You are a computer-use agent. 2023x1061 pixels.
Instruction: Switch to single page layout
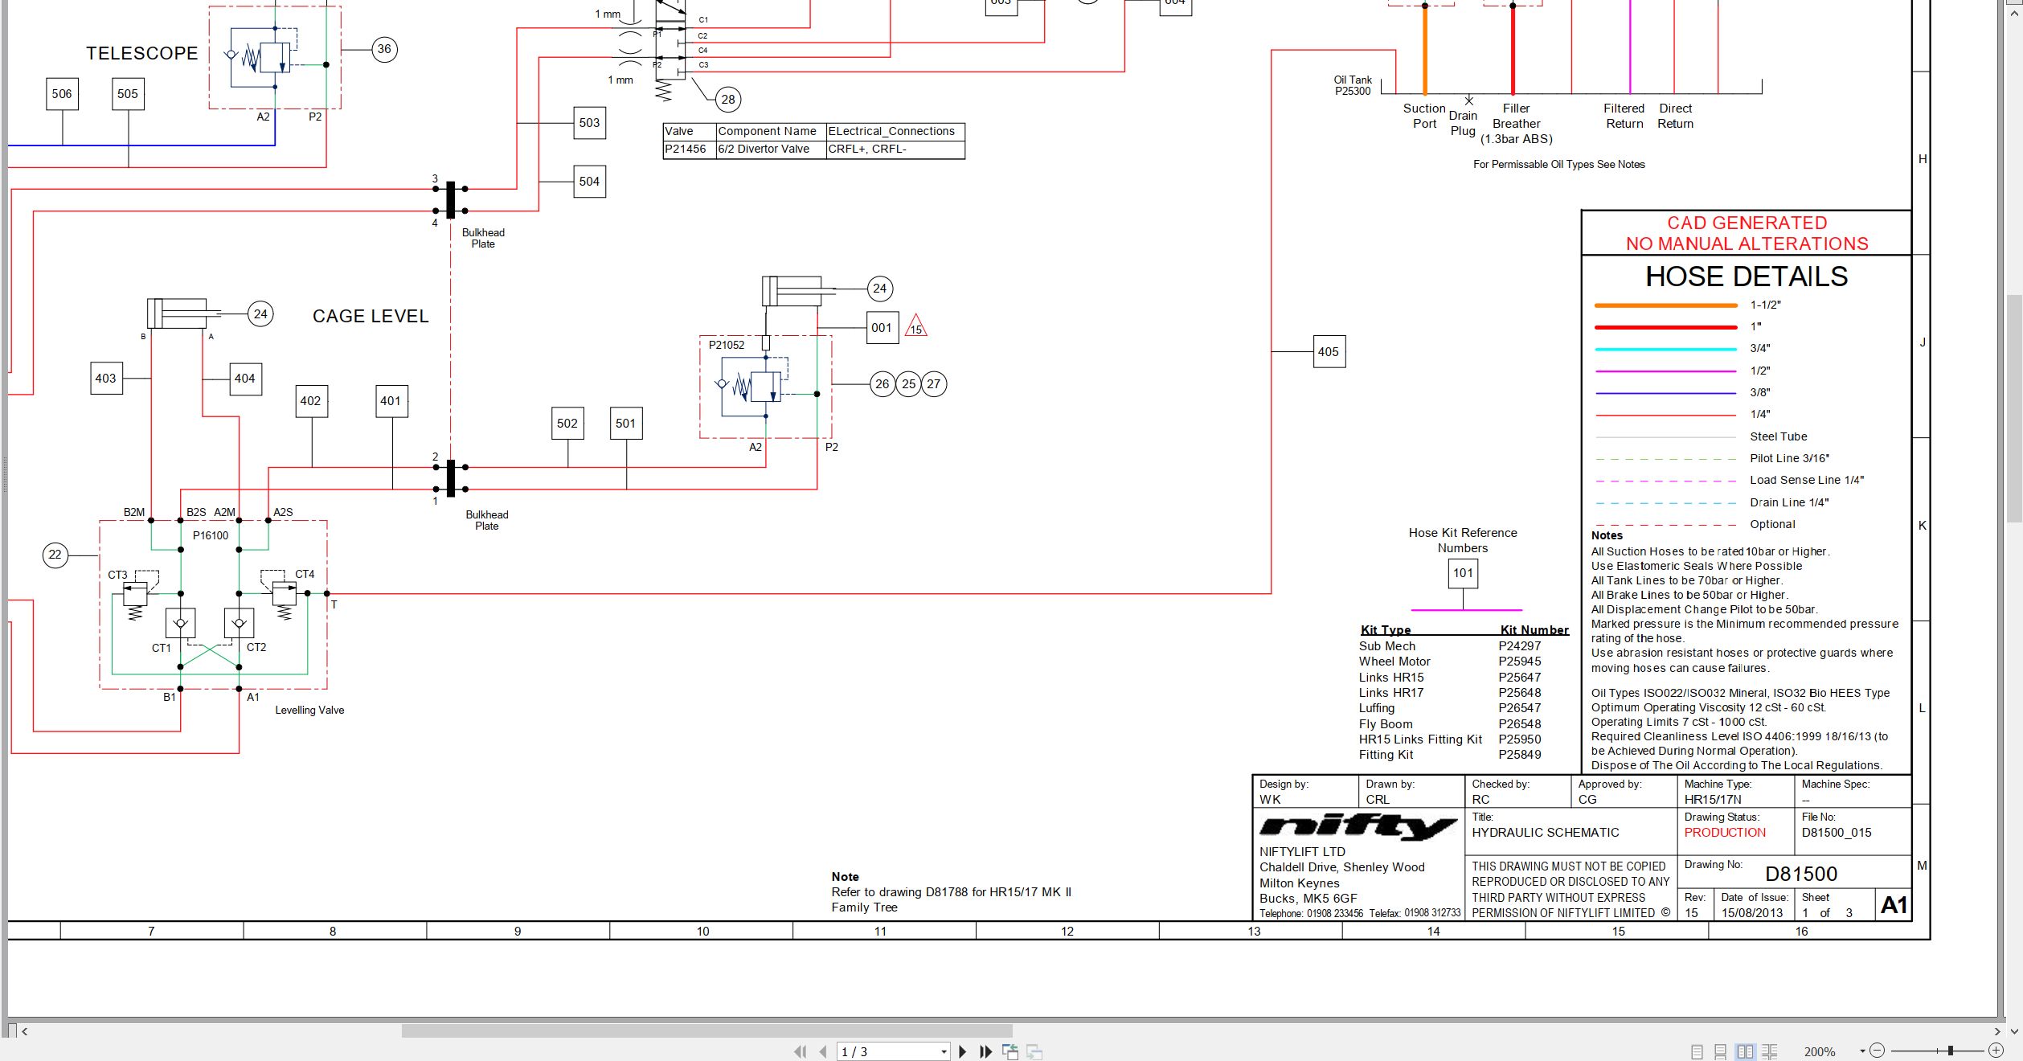(x=1697, y=1051)
